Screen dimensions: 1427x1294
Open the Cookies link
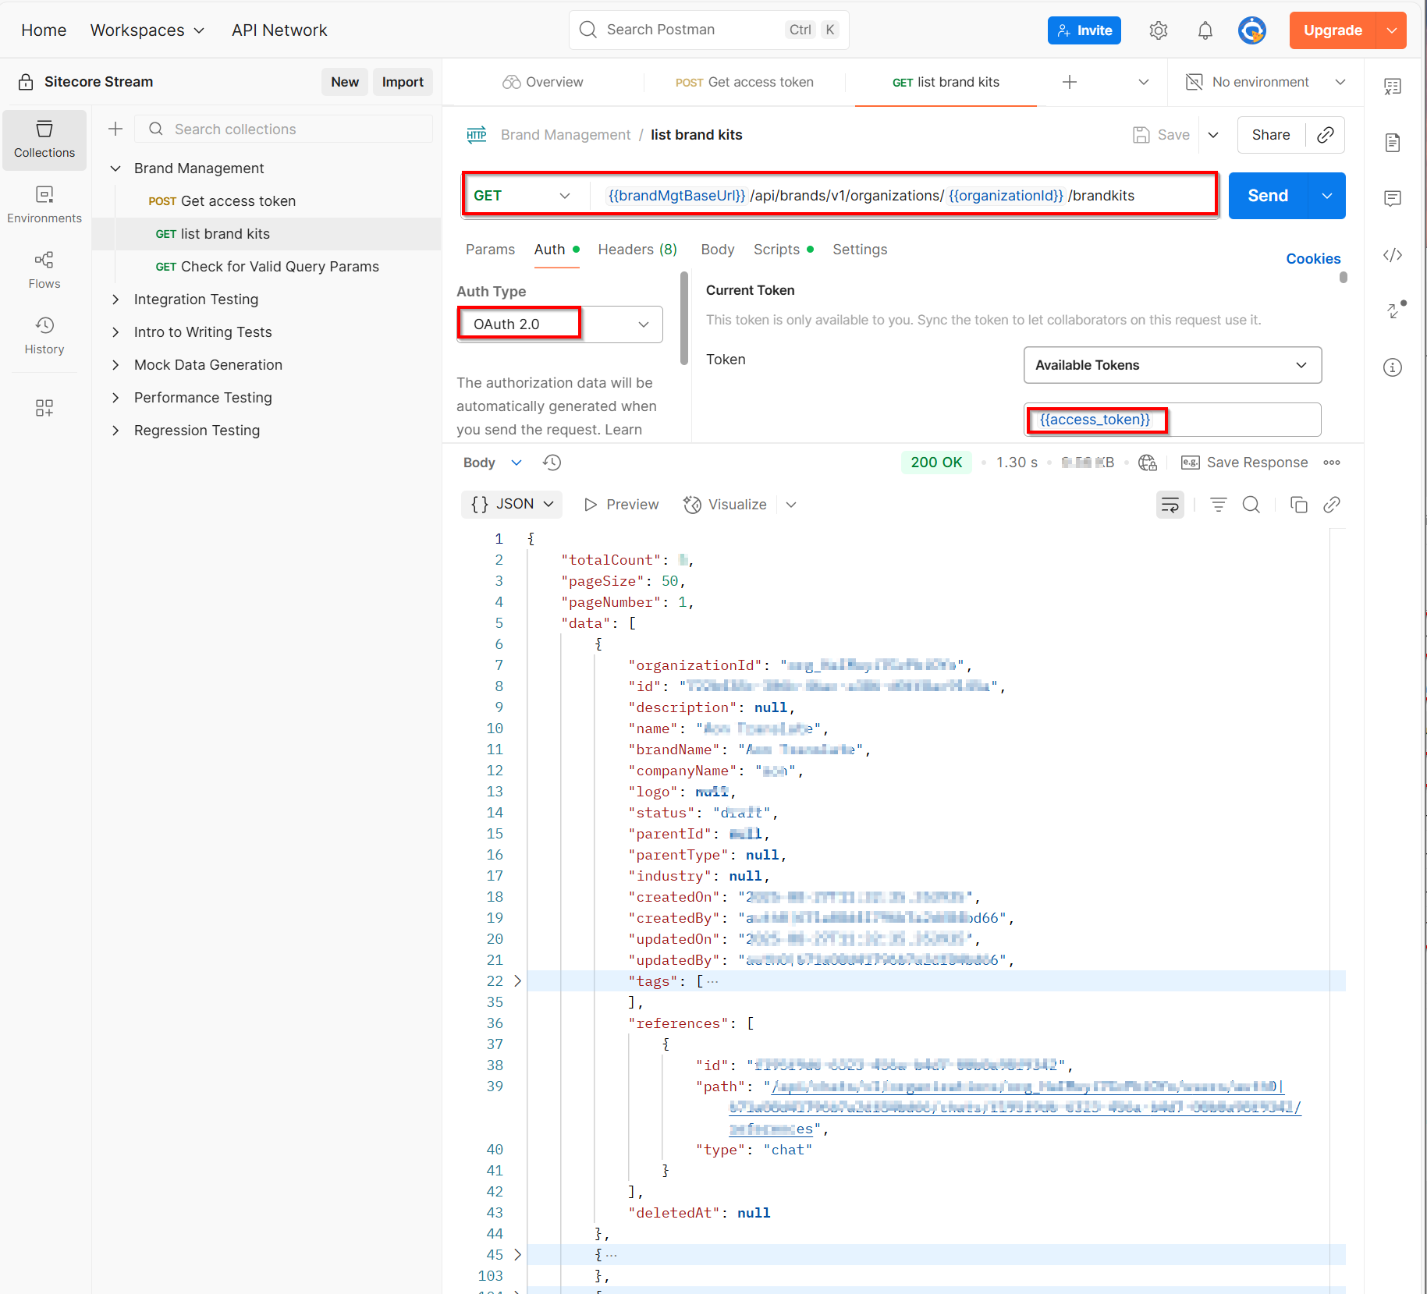coord(1313,259)
